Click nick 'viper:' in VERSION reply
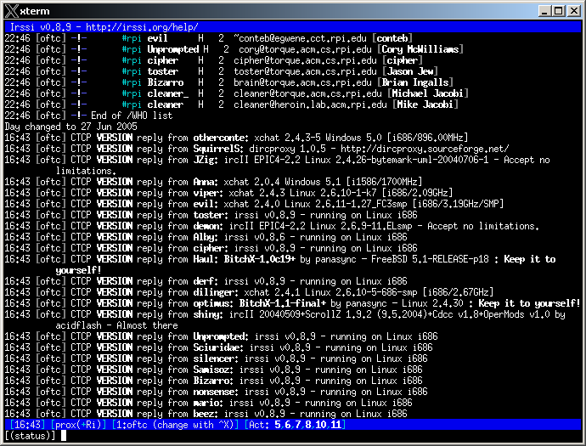 tap(208, 193)
